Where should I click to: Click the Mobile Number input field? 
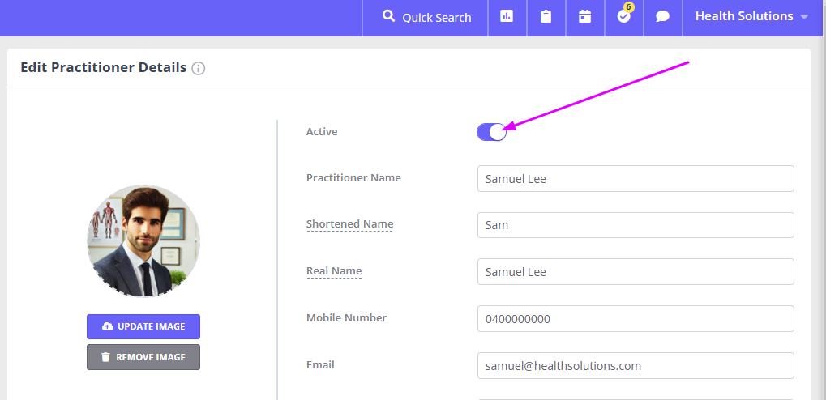click(635, 319)
